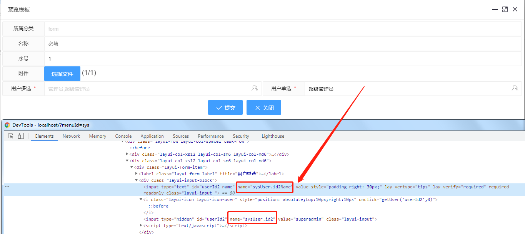Collapse the layui-form-item div node
Screen dimensions: 525x234
pyautogui.click(x=132, y=167)
